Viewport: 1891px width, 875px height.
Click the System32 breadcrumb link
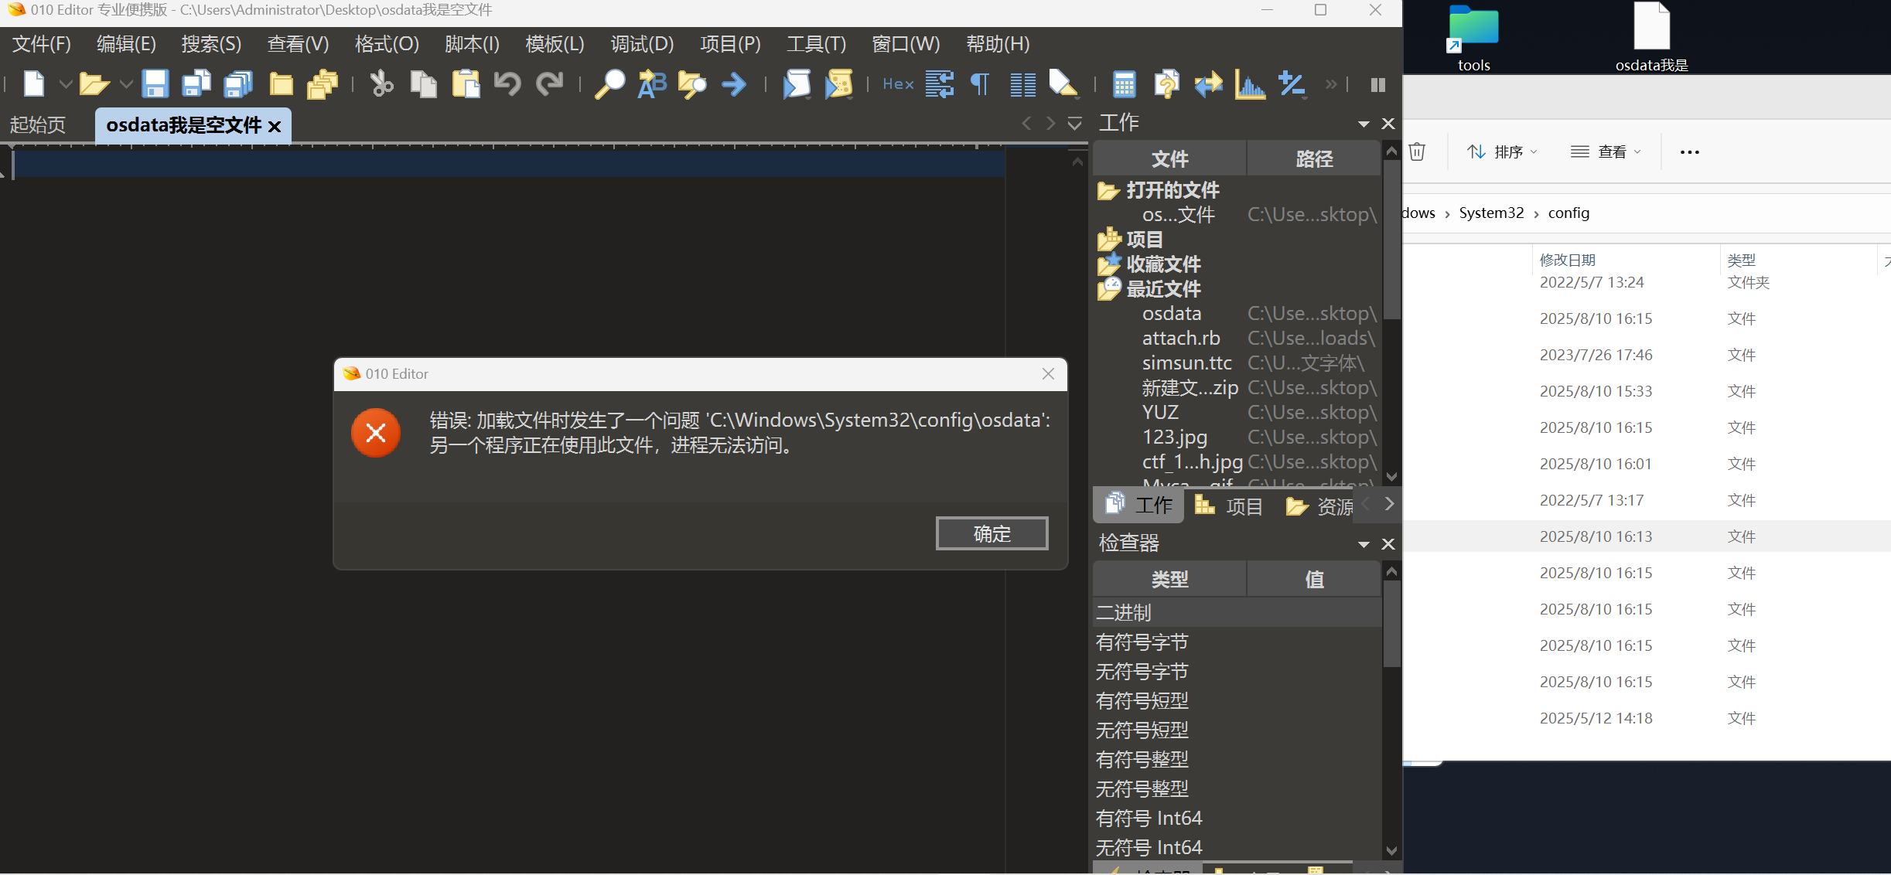(1490, 213)
